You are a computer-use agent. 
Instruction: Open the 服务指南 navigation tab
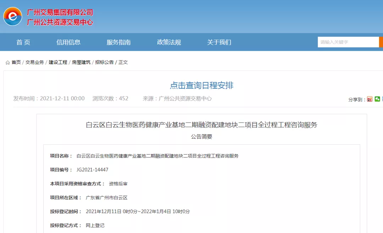click(119, 42)
